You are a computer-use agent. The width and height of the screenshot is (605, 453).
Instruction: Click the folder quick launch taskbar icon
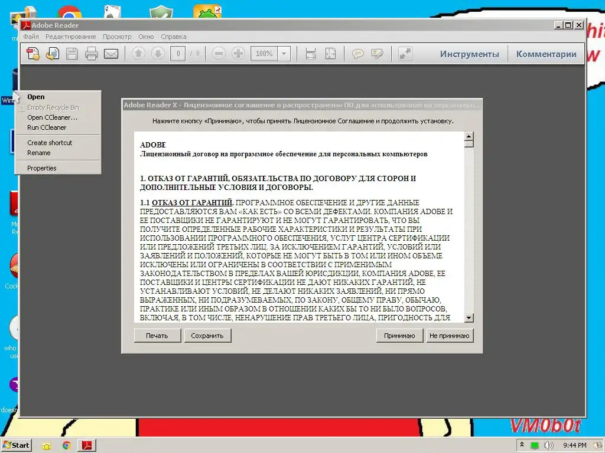[47, 446]
